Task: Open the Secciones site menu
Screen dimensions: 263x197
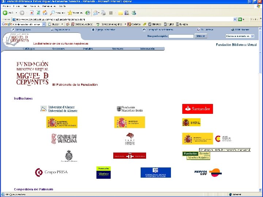Action: tap(58, 49)
